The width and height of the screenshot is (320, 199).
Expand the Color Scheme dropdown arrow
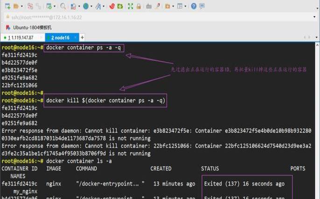click(79, 7)
